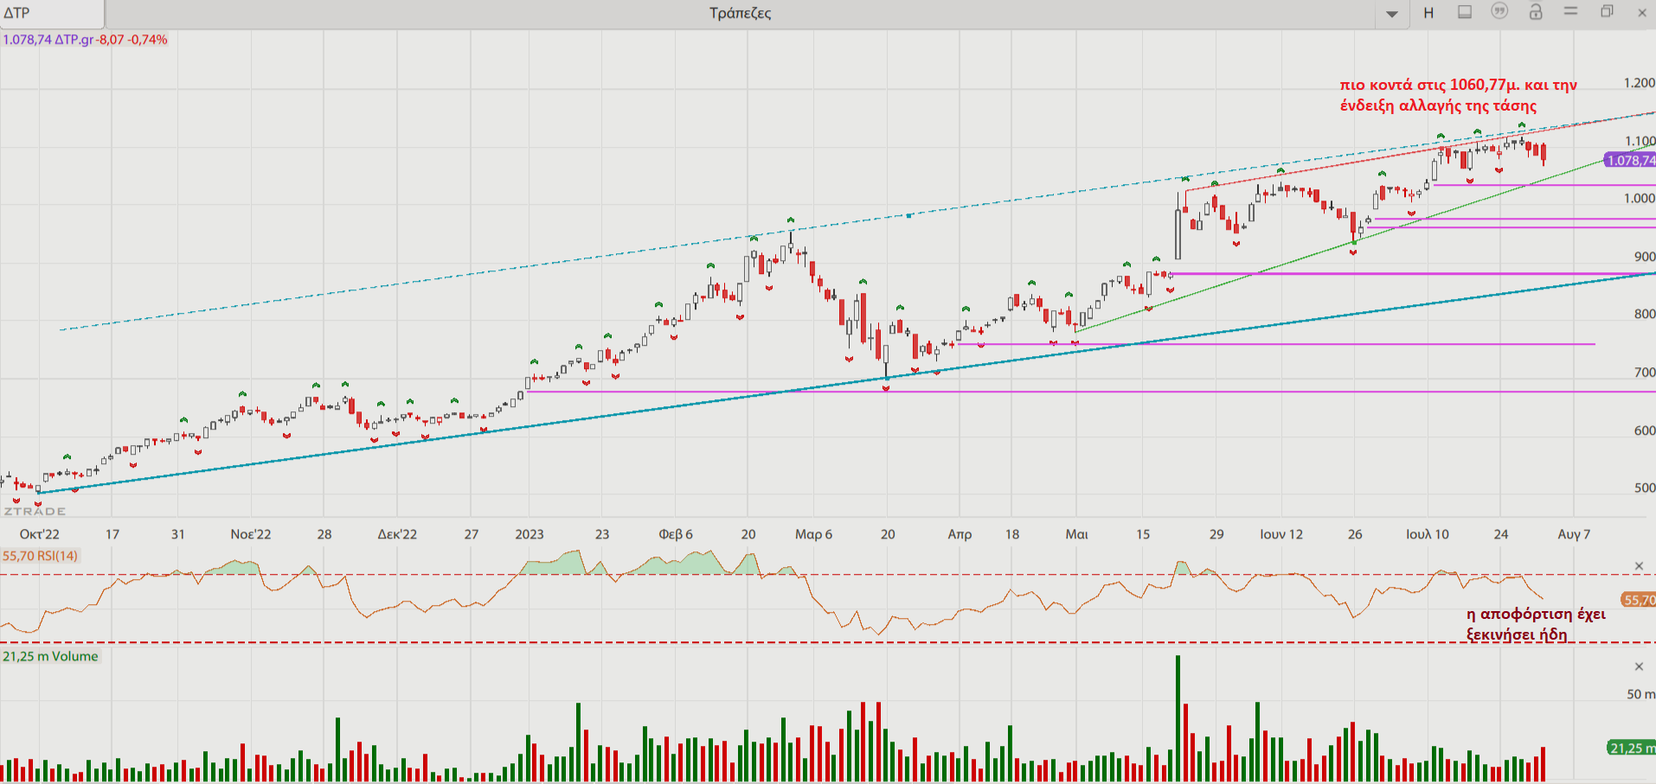Click the Τράπεζες chart title
1656x784 pixels.
[740, 13]
